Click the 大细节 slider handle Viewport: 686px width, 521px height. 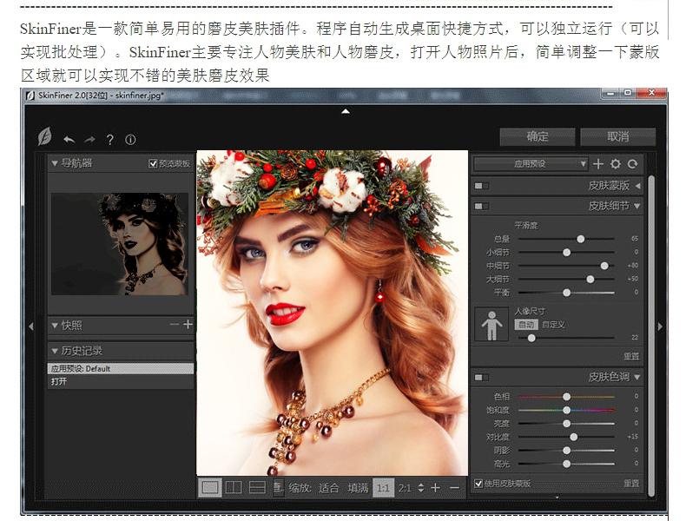(590, 279)
